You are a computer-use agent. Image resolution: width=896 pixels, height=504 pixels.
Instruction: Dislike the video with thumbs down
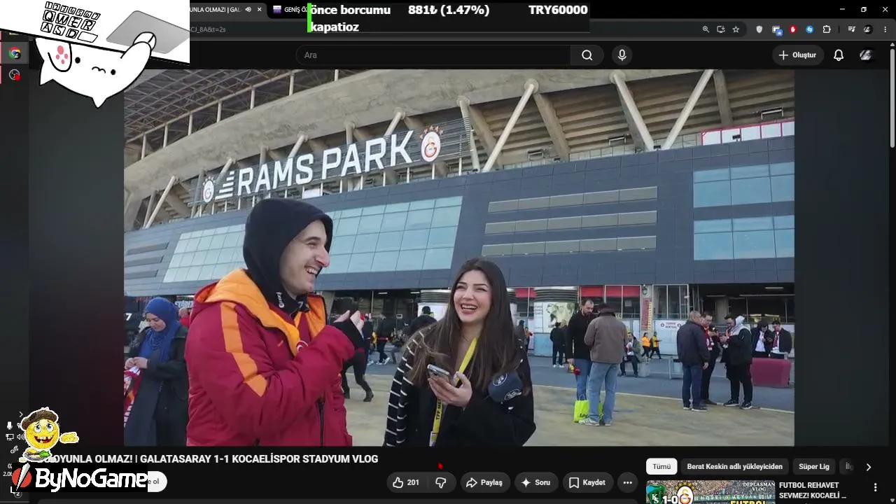(441, 482)
